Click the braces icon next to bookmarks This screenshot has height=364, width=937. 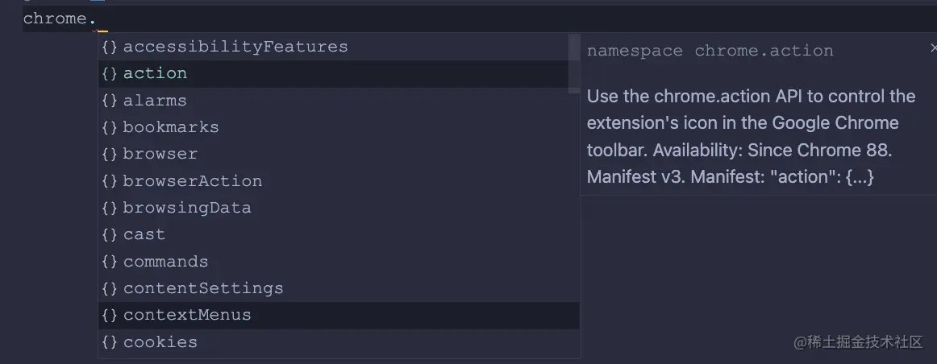click(x=110, y=127)
